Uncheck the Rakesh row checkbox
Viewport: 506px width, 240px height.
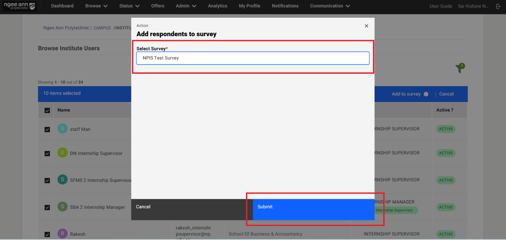[x=47, y=234]
